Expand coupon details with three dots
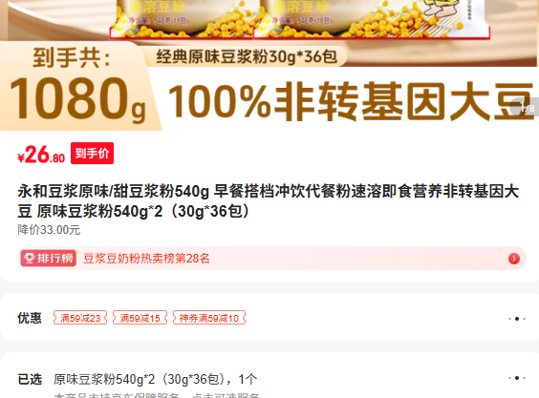 pyautogui.click(x=517, y=319)
